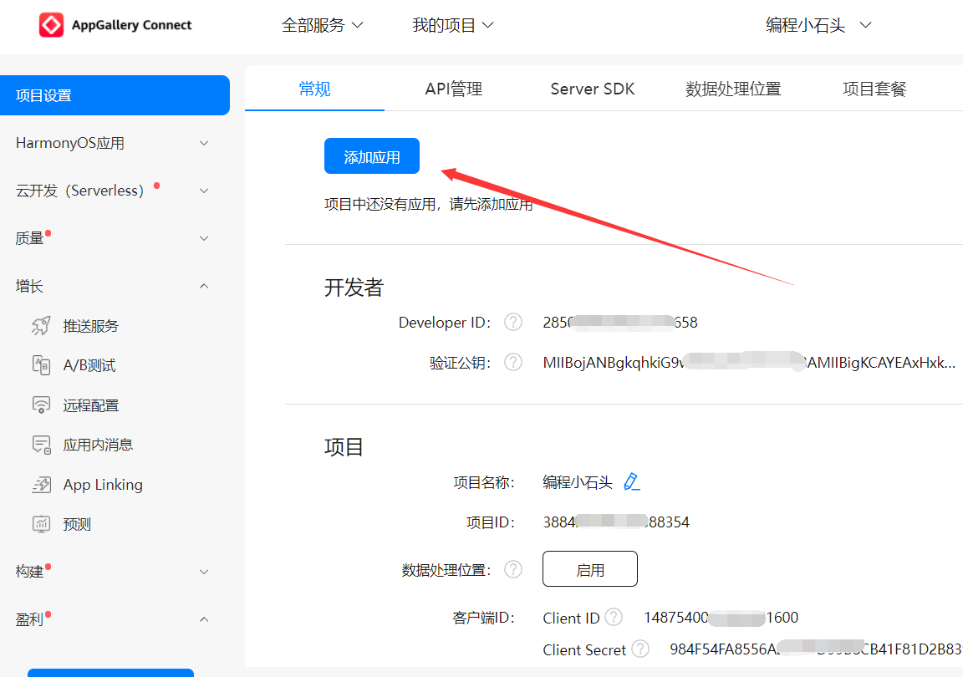The image size is (963, 677).
Task: Expand the 质量 sidebar section
Action: click(115, 238)
